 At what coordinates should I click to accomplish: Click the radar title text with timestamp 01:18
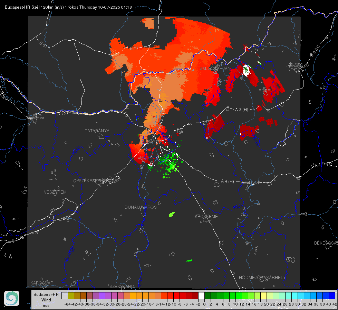tap(68, 7)
